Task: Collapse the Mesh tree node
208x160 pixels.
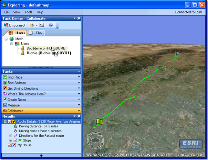Action: 6,39
